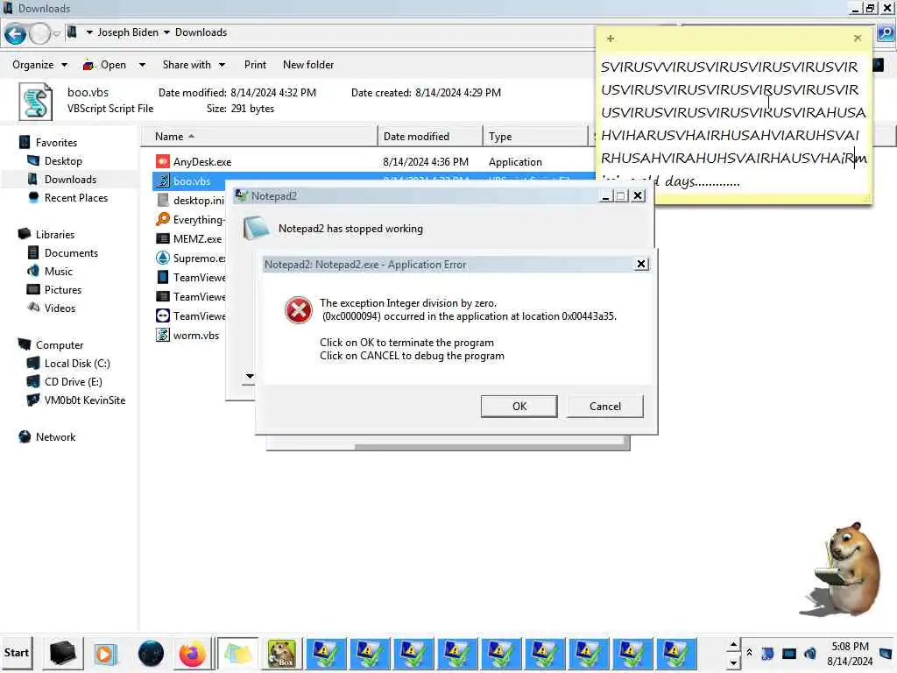Close the Application Error dialog
897x673 pixels.
pos(641,264)
